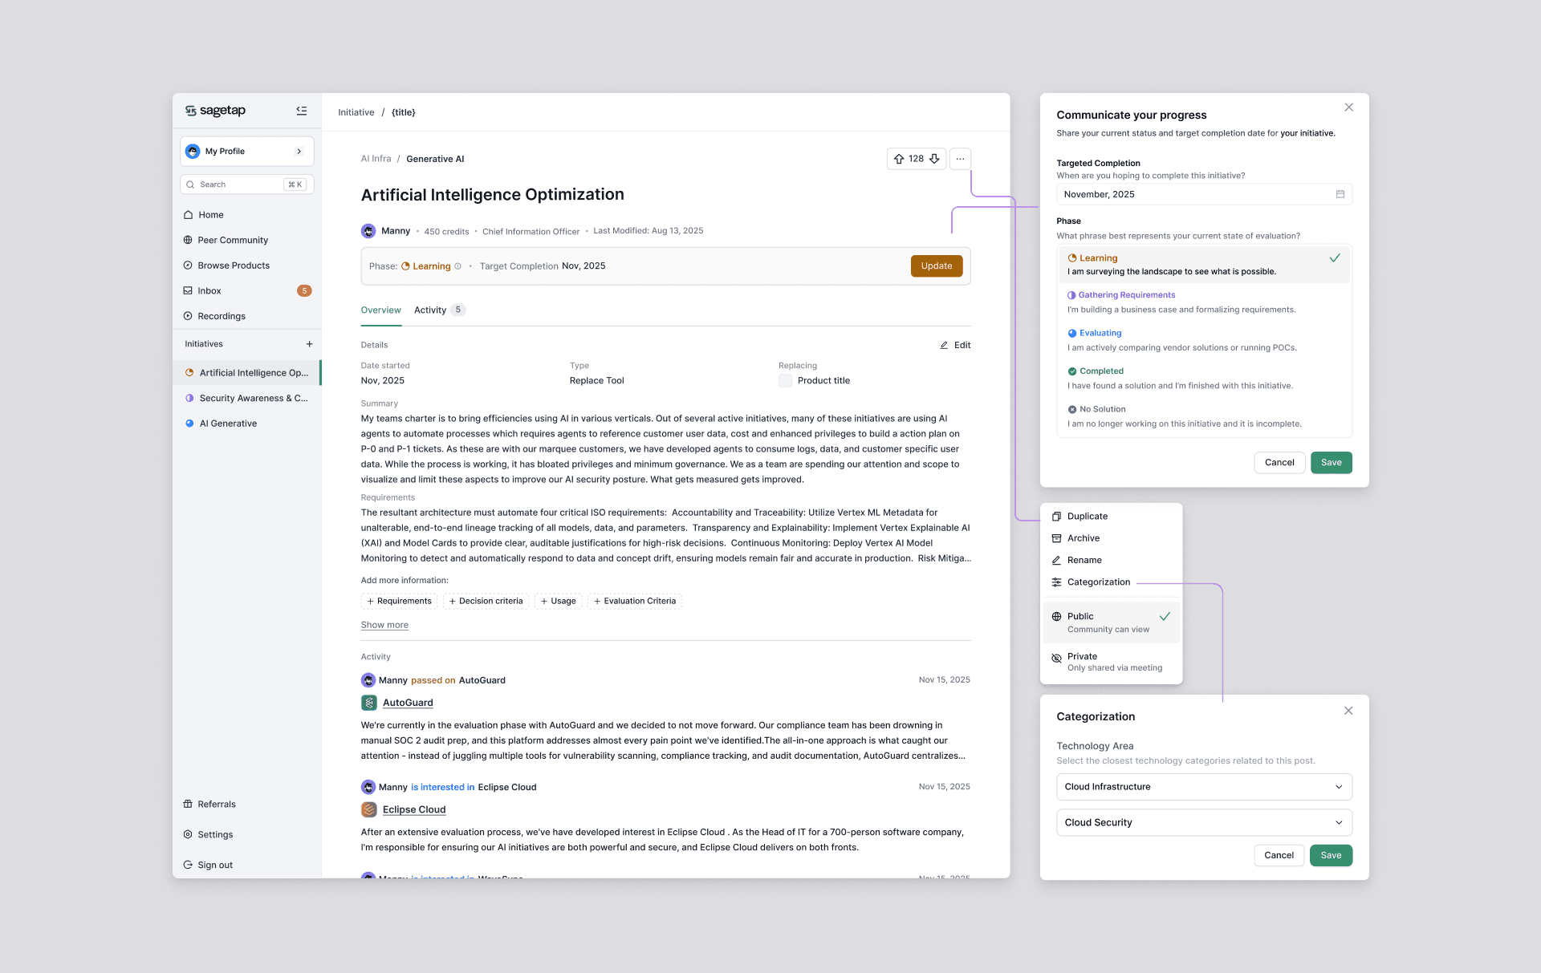Open the three-dots more options menu
The width and height of the screenshot is (1541, 973).
click(x=960, y=159)
